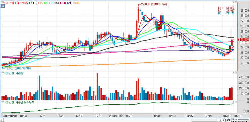This screenshot has height=122, width=250.
Task: Click the 11/20 date on the time axis
Action: coord(60,116)
